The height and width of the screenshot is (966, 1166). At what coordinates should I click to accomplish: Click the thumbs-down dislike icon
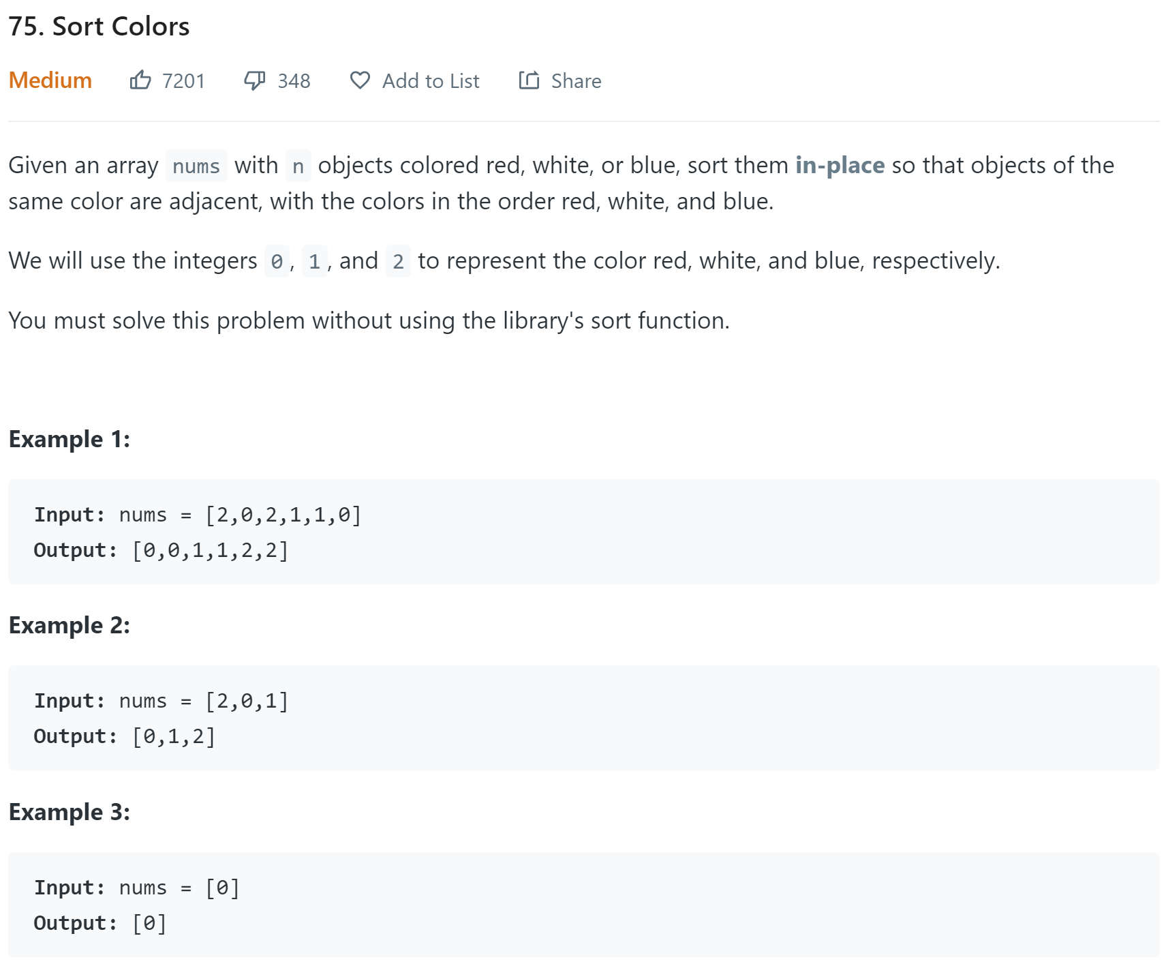tap(254, 80)
